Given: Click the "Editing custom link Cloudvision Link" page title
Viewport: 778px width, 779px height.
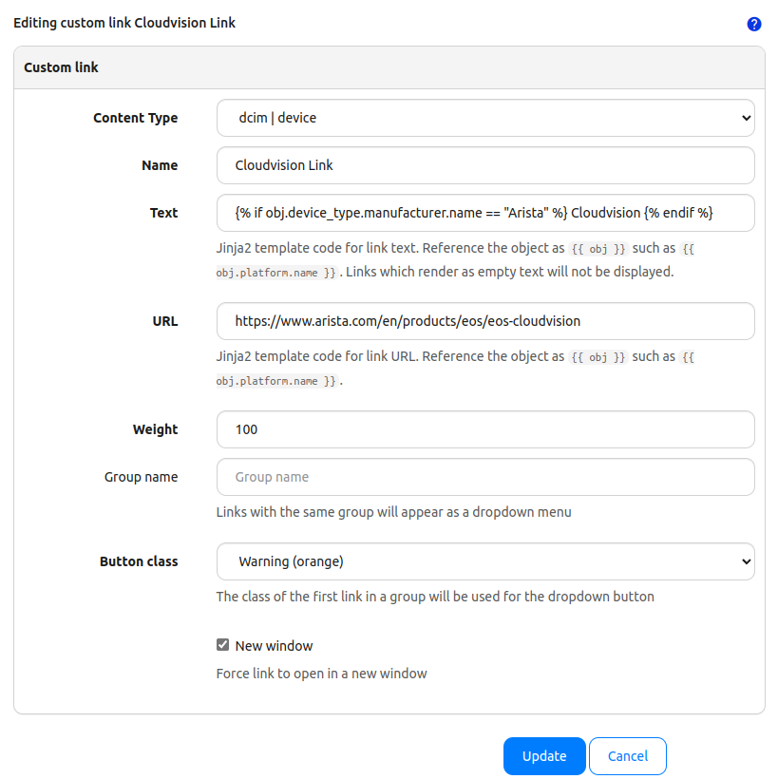Looking at the screenshot, I should pos(124,23).
